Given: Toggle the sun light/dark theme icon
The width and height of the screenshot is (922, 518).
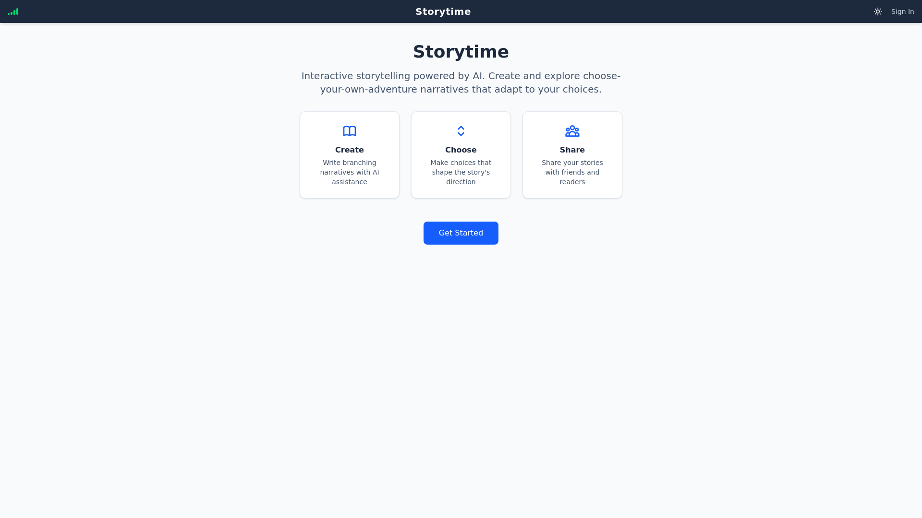Looking at the screenshot, I should (878, 12).
